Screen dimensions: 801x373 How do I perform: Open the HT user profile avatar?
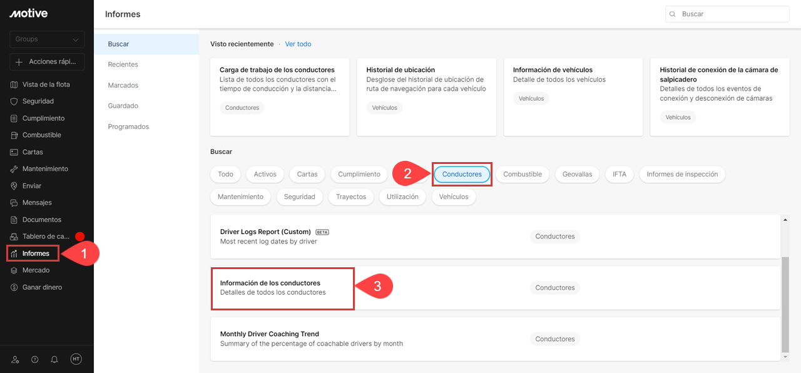tap(76, 359)
